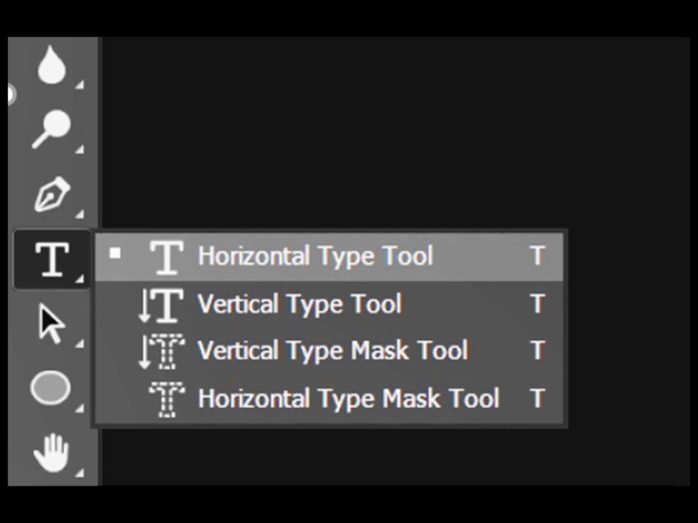698x523 pixels.
Task: Select the Dodge tool
Action: (52, 129)
